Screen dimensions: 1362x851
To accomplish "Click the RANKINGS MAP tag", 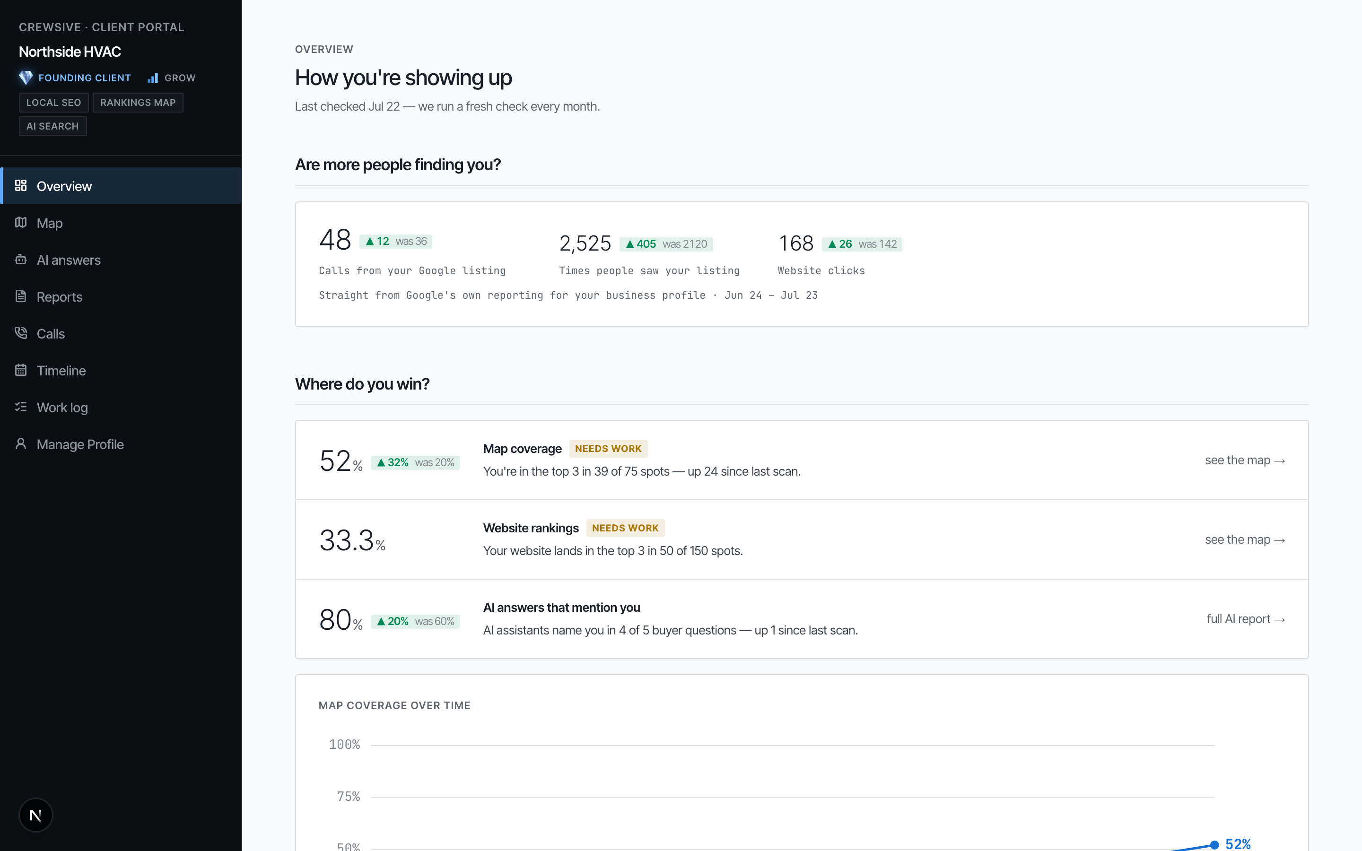I will tap(138, 103).
